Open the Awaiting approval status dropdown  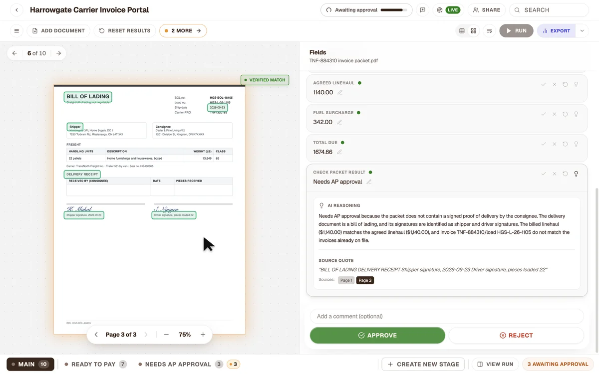366,10
